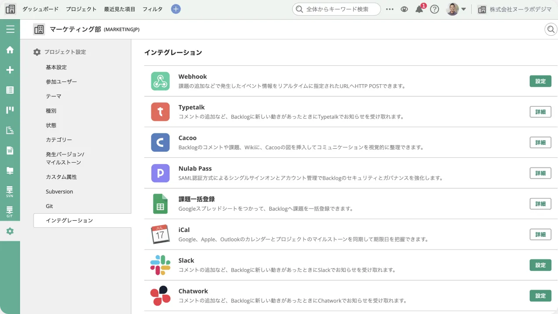Open the help question mark icon
The width and height of the screenshot is (558, 314).
[x=434, y=9]
